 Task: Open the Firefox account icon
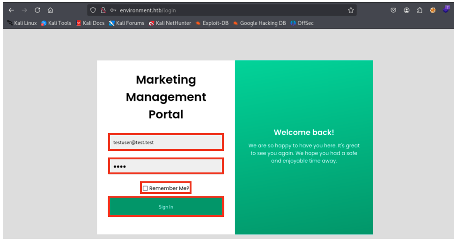click(406, 10)
